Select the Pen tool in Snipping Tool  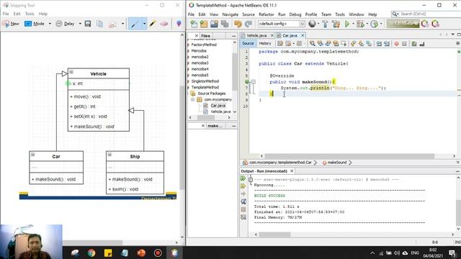click(x=135, y=24)
